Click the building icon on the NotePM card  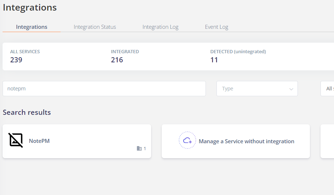tap(139, 148)
